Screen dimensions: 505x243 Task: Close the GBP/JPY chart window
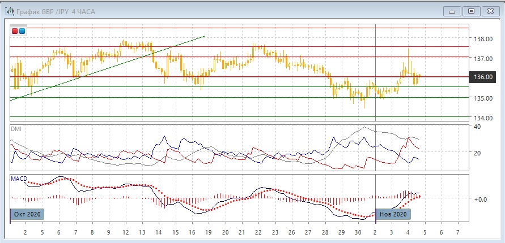[x=490, y=11]
